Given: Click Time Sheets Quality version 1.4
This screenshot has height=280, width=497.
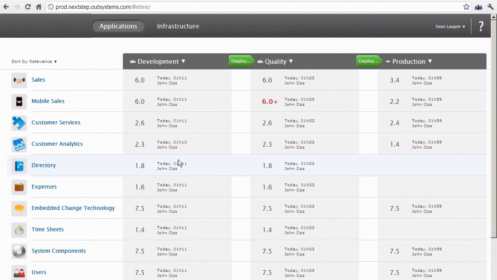Looking at the screenshot, I should pyautogui.click(x=267, y=230).
